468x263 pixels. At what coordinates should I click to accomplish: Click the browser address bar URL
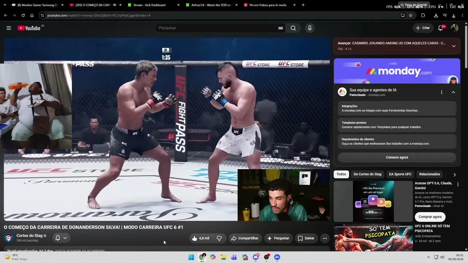pos(99,15)
